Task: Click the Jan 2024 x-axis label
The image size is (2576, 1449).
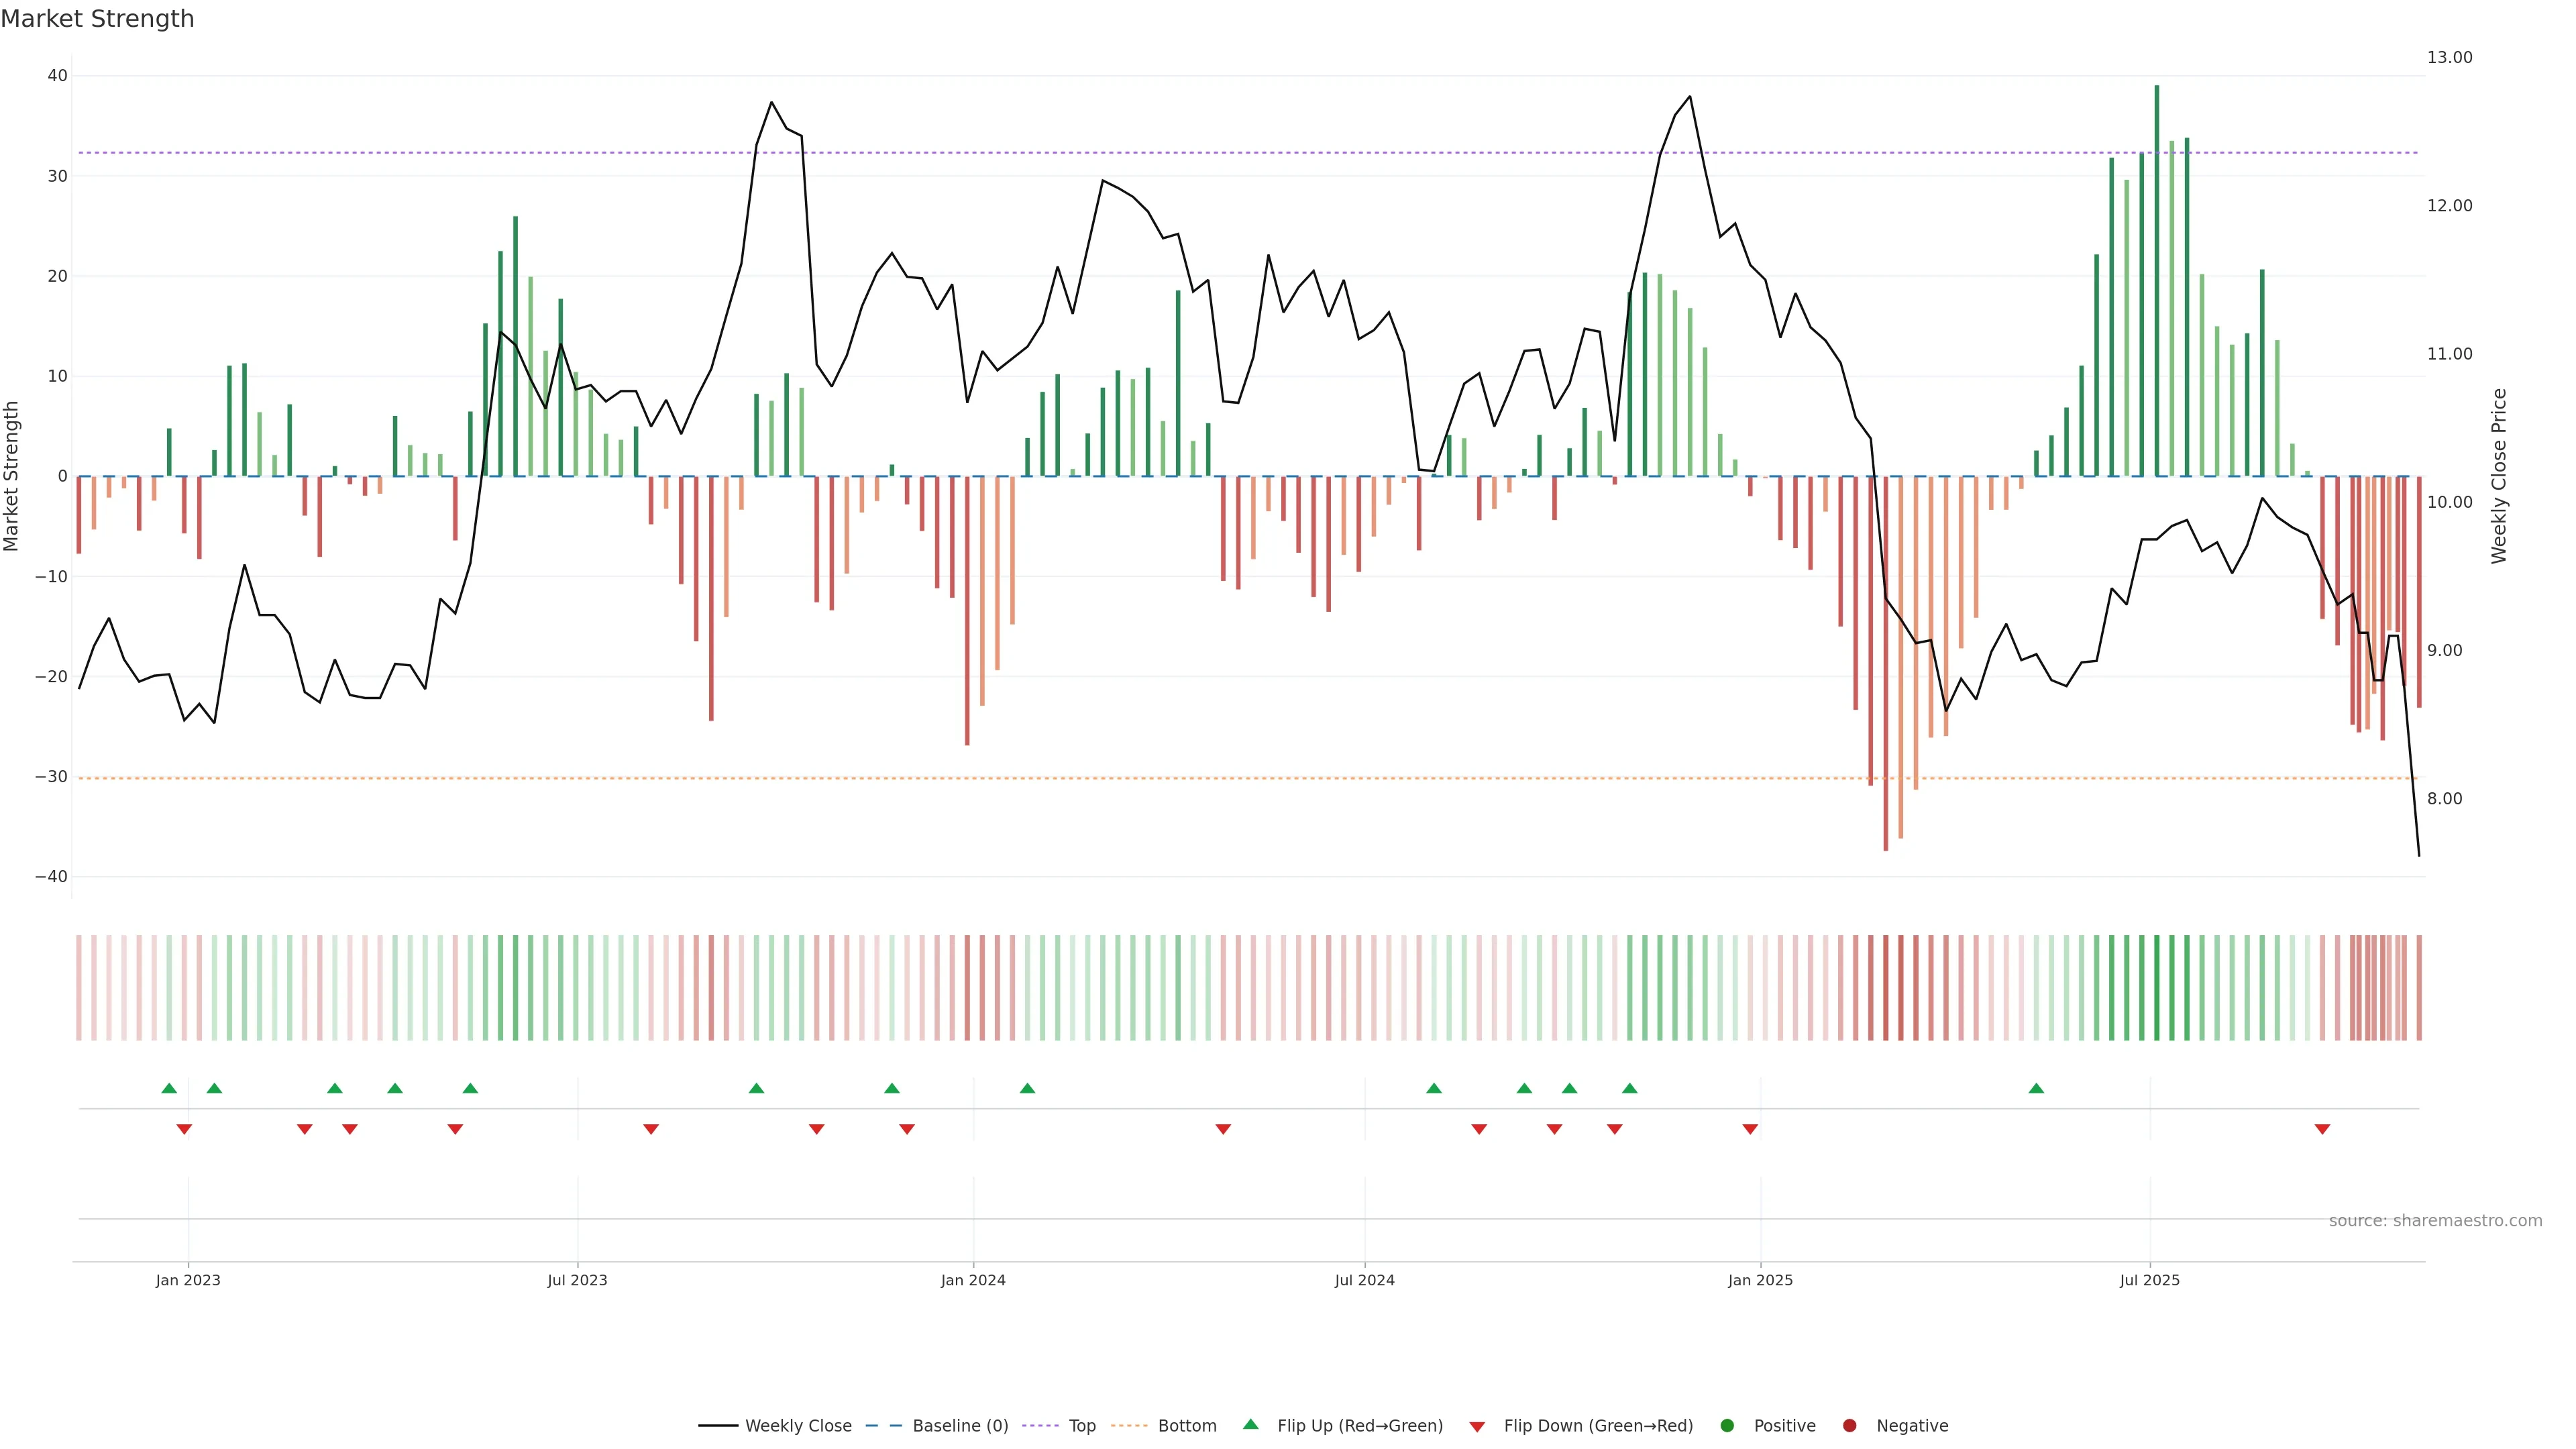Action: [973, 1280]
